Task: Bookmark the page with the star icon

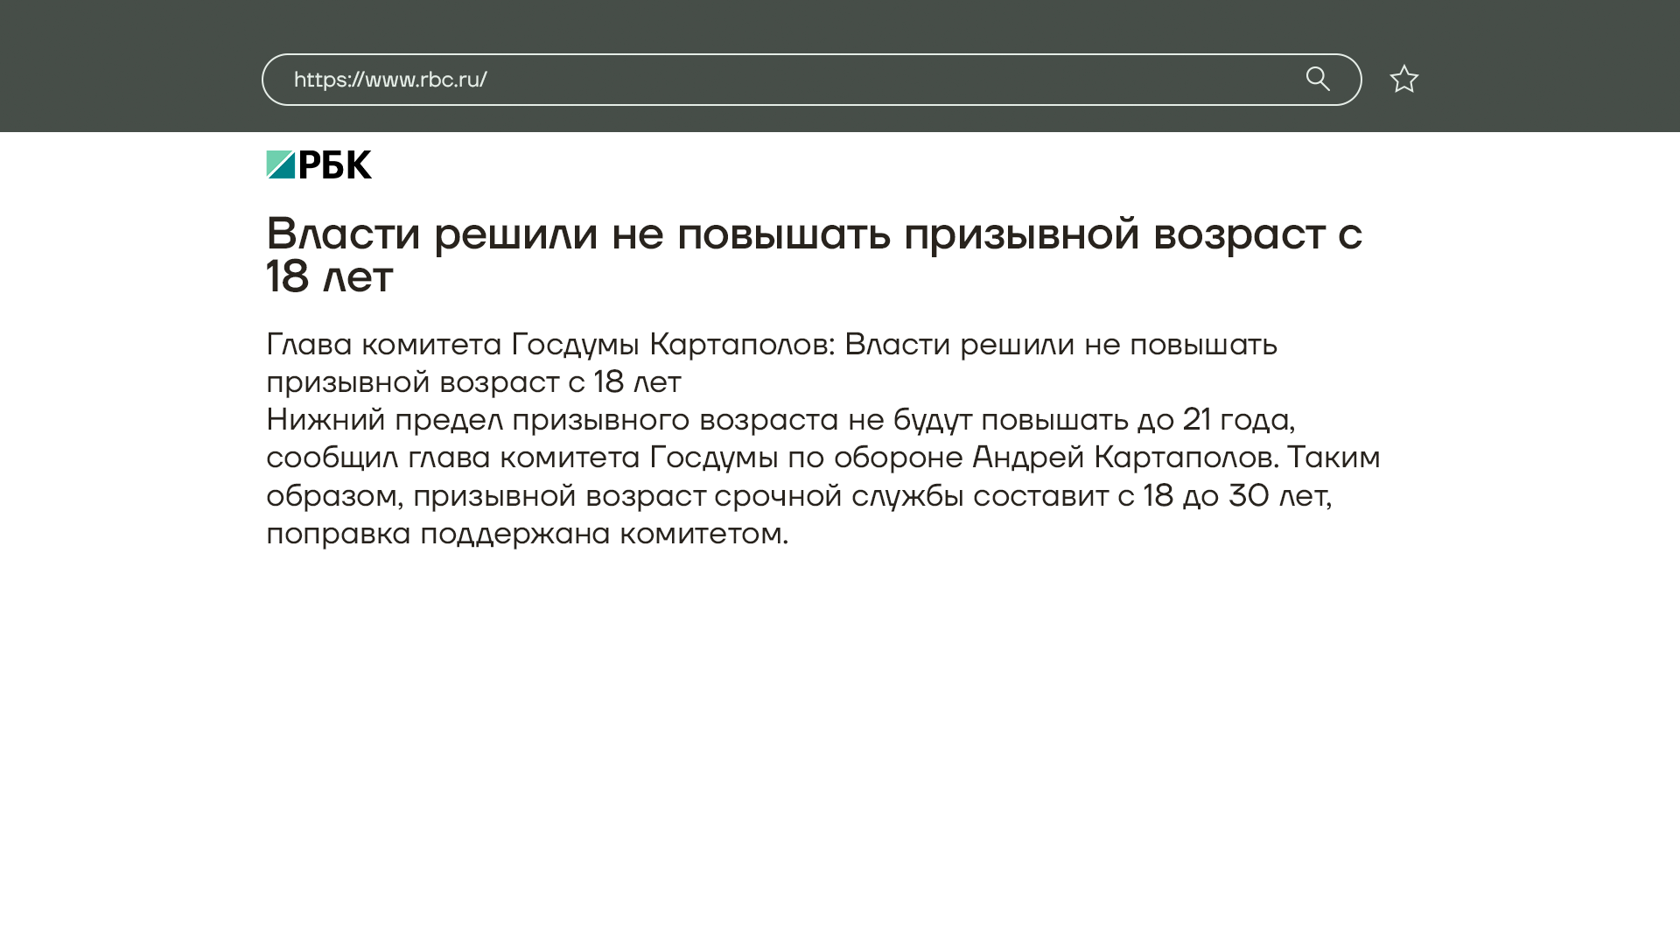Action: tap(1403, 80)
